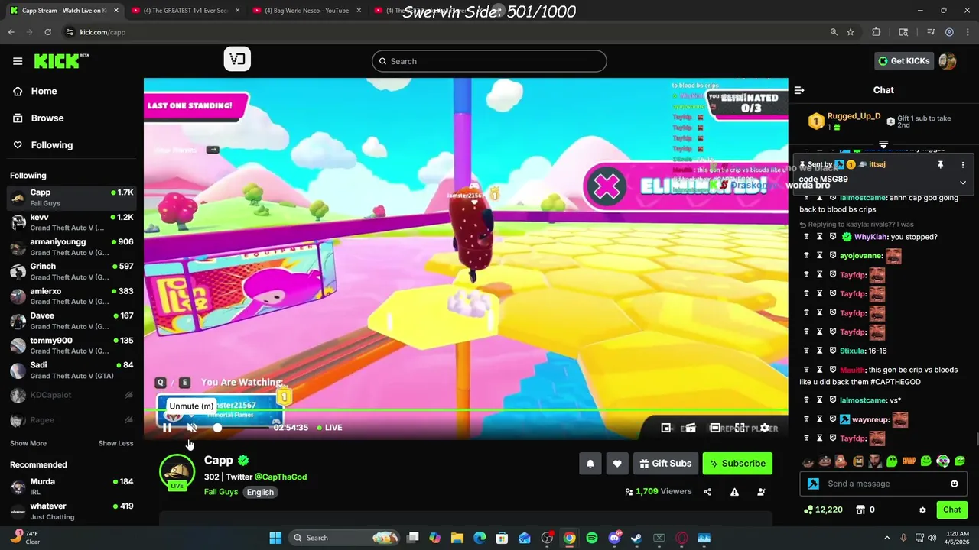The width and height of the screenshot is (979, 550).
Task: Select the tommy900 channel in Following list
Action: tap(72, 345)
